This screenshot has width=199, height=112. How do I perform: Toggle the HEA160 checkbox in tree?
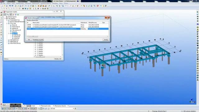(x=13, y=35)
